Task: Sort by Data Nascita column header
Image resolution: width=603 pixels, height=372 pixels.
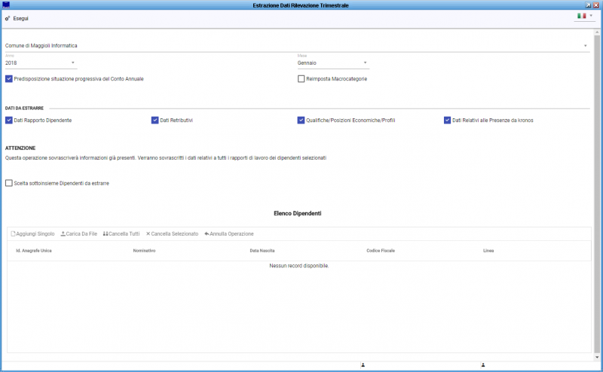Action: (262, 251)
